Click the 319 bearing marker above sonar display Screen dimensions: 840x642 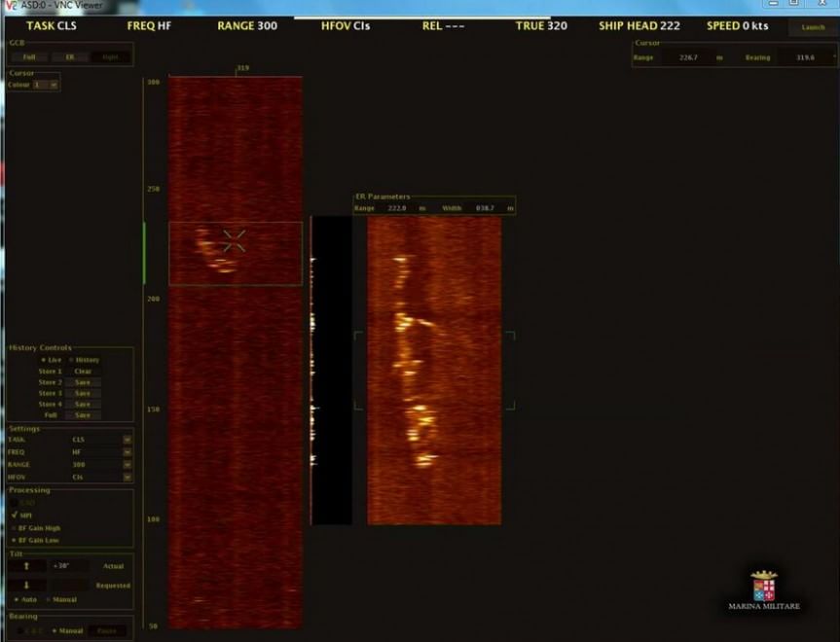pyautogui.click(x=241, y=69)
